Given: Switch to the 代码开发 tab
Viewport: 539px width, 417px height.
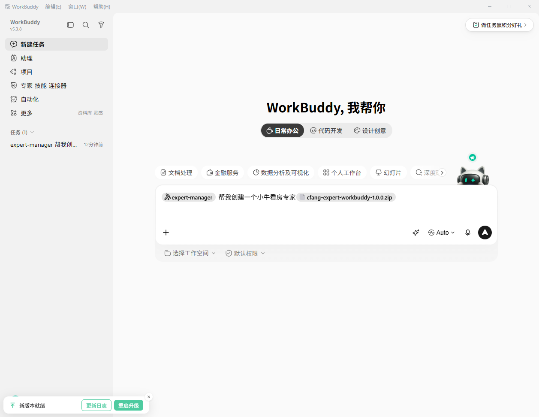Looking at the screenshot, I should (x=326, y=130).
